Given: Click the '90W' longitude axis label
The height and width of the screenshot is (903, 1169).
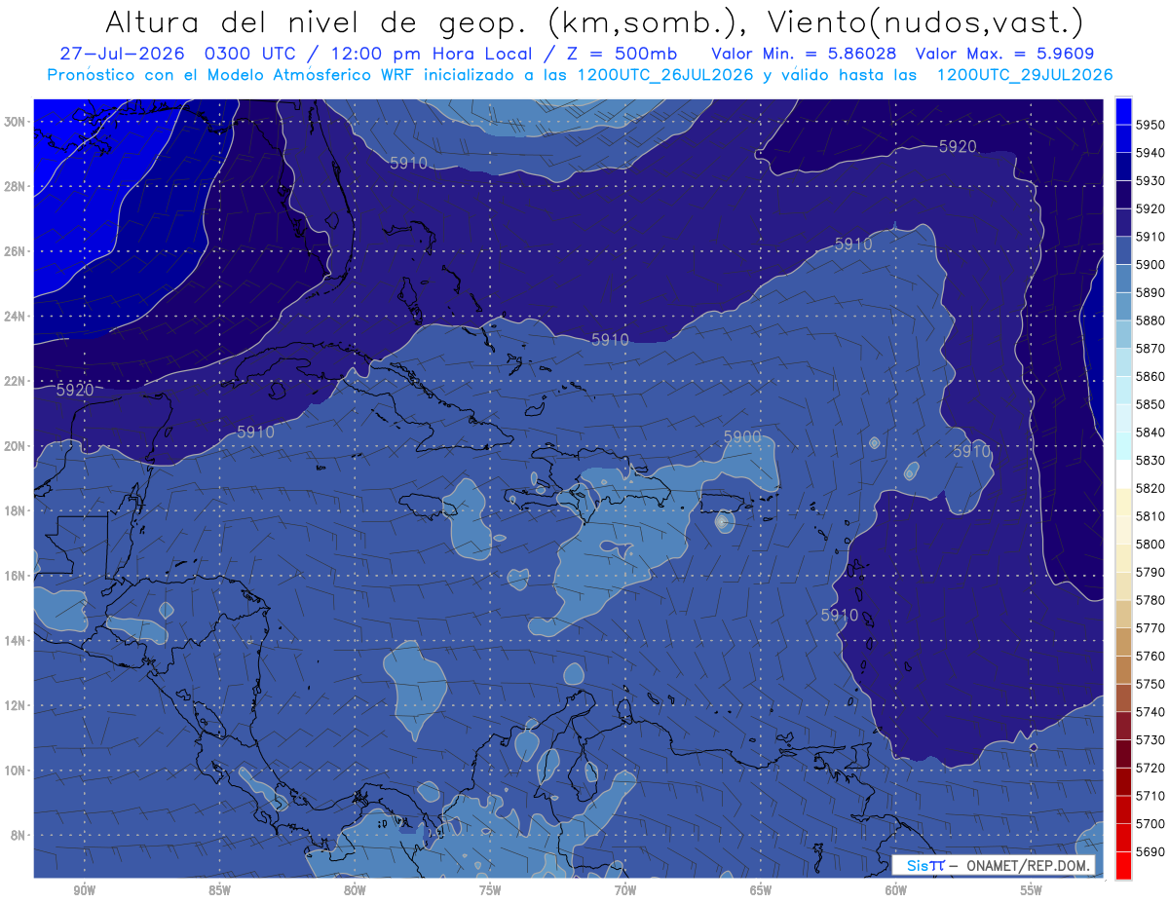Looking at the screenshot, I should point(84,890).
